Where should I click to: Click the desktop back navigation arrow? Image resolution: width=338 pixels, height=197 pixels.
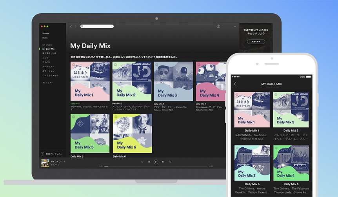pos(71,26)
